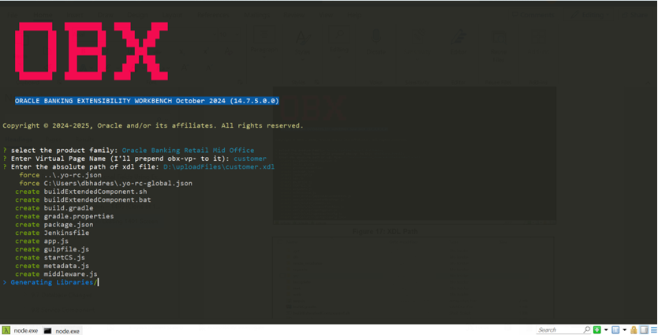
Task: Click the blue active consoles list icon
Action: click(x=615, y=330)
